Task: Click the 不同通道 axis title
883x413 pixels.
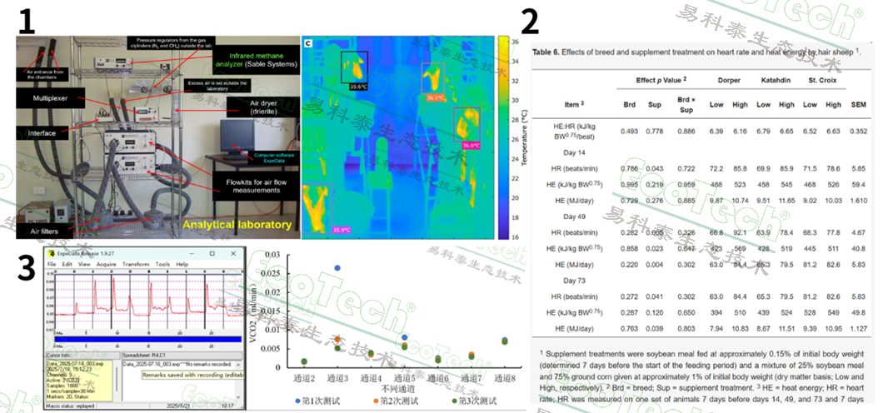Action: [399, 388]
